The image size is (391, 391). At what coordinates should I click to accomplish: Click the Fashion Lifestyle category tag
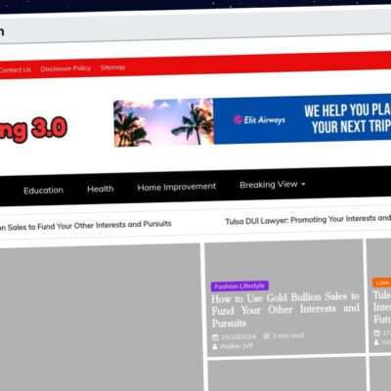pyautogui.click(x=239, y=286)
